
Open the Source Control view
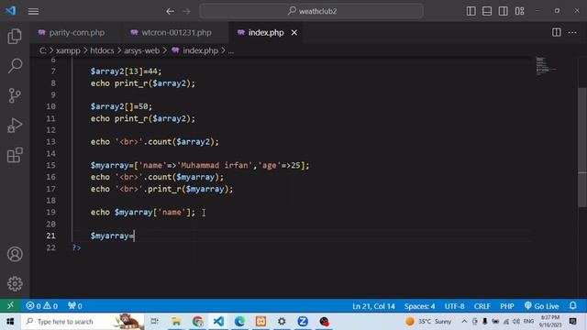pyautogui.click(x=15, y=95)
